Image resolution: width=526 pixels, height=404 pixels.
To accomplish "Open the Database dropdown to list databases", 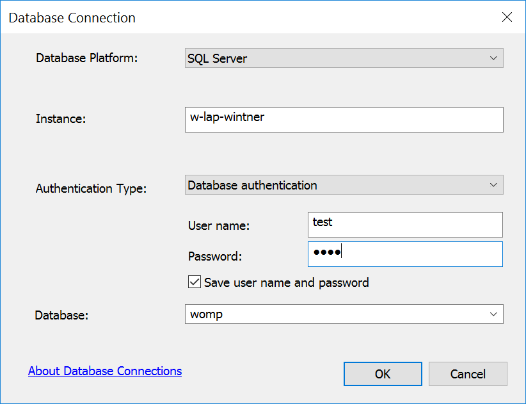I will pos(493,314).
